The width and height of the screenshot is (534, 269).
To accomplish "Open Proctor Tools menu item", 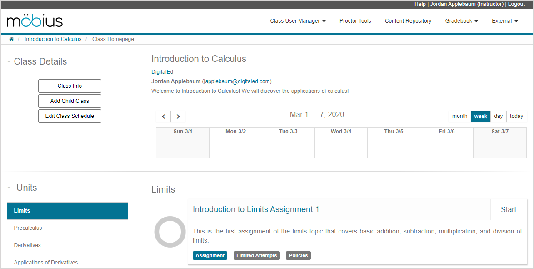I will point(355,21).
